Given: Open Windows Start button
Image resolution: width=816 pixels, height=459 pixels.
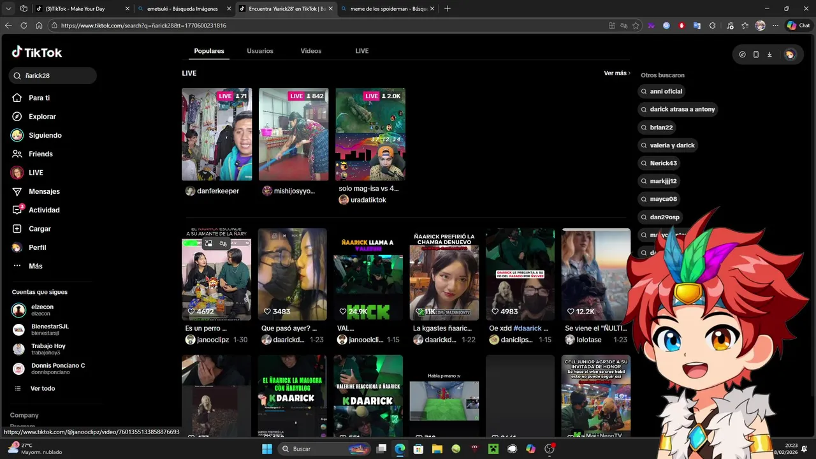Looking at the screenshot, I should [267, 449].
